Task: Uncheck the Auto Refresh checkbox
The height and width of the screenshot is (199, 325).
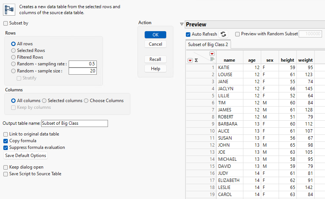Action: (188, 34)
